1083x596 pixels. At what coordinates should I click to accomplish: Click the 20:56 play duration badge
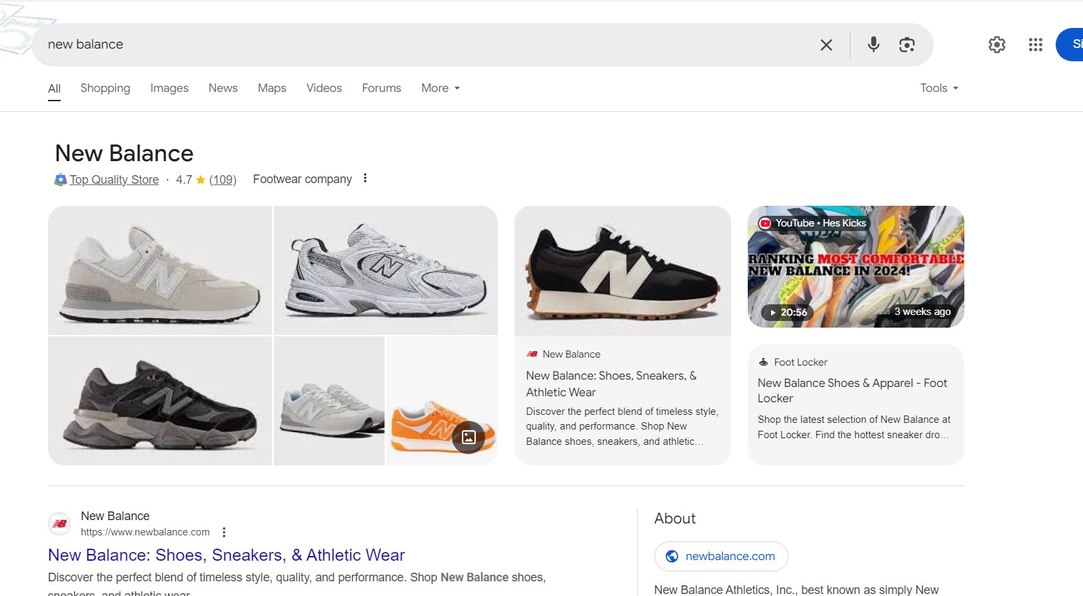(788, 312)
